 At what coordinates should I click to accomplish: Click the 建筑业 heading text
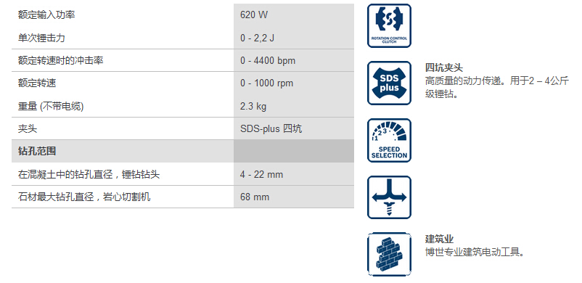tap(439, 239)
